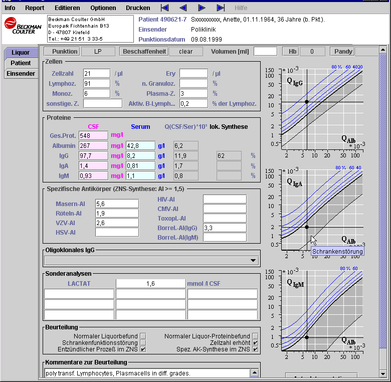Image resolution: width=391 pixels, height=382 pixels.
Task: Open the Editieren menu
Action: click(67, 8)
